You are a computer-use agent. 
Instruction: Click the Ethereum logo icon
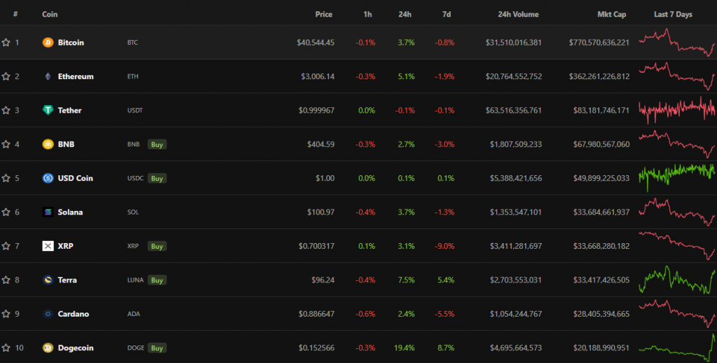(48, 76)
